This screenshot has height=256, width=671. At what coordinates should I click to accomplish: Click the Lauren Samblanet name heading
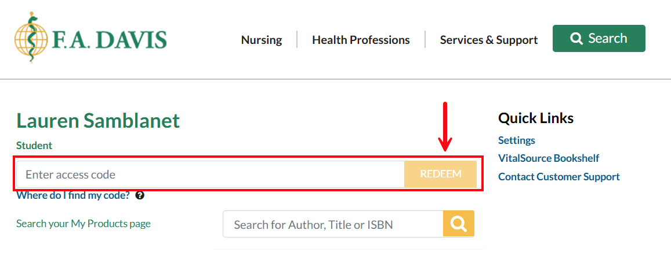tap(98, 121)
